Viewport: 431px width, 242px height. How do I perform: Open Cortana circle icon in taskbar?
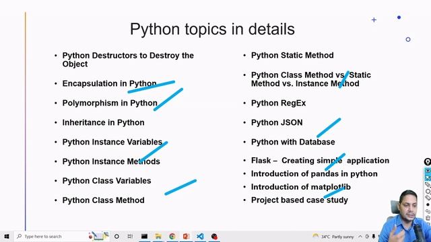(117, 236)
